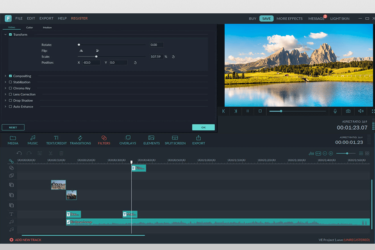Pause the preview playback

(x=248, y=111)
